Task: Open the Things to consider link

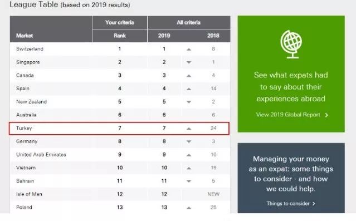Action: click(288, 204)
